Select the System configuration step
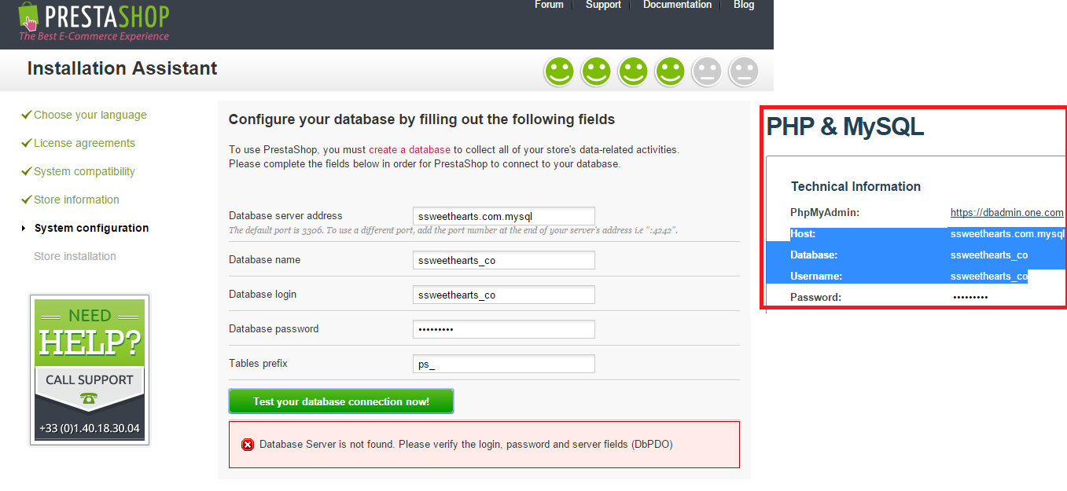The image size is (1067, 491). (x=91, y=228)
